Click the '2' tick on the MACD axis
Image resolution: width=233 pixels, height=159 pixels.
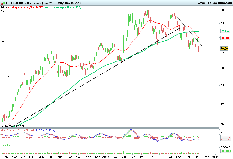(x=222, y=132)
